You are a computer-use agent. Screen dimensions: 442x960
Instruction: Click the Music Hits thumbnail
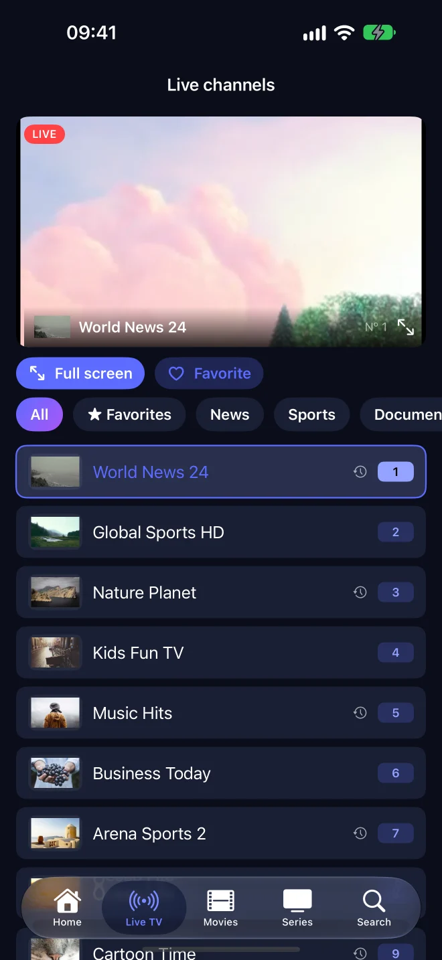point(55,713)
